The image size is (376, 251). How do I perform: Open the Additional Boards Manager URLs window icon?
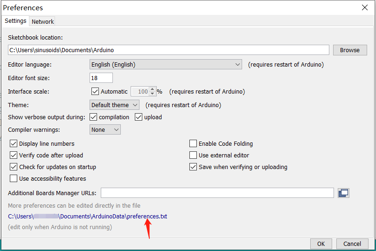click(x=343, y=193)
